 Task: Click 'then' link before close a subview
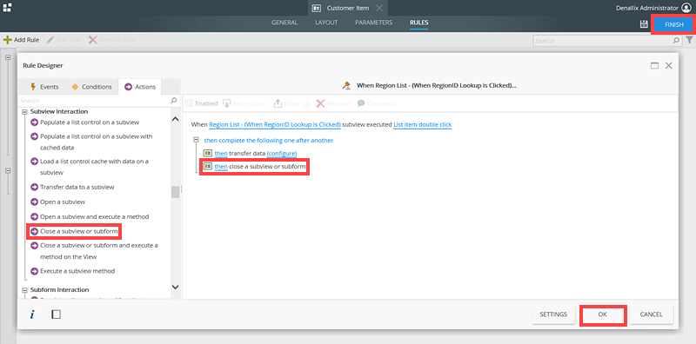coord(221,167)
